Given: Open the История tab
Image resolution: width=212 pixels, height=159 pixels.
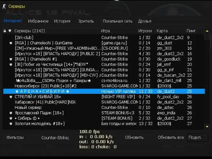Looking at the screenshot, I should 62,21.
